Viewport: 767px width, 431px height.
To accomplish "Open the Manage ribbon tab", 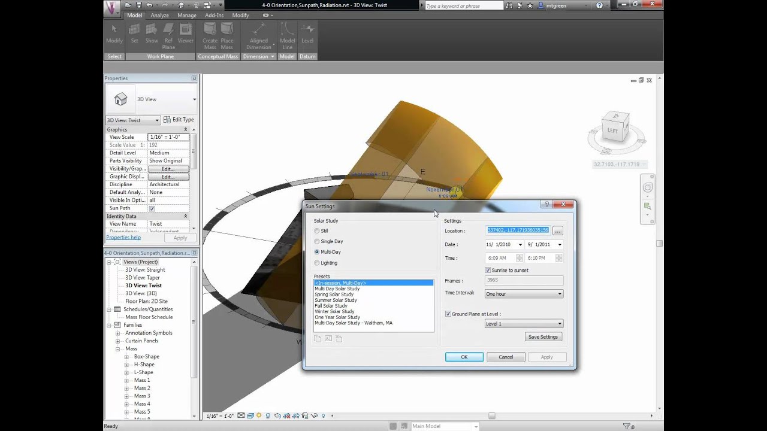I will click(x=187, y=15).
